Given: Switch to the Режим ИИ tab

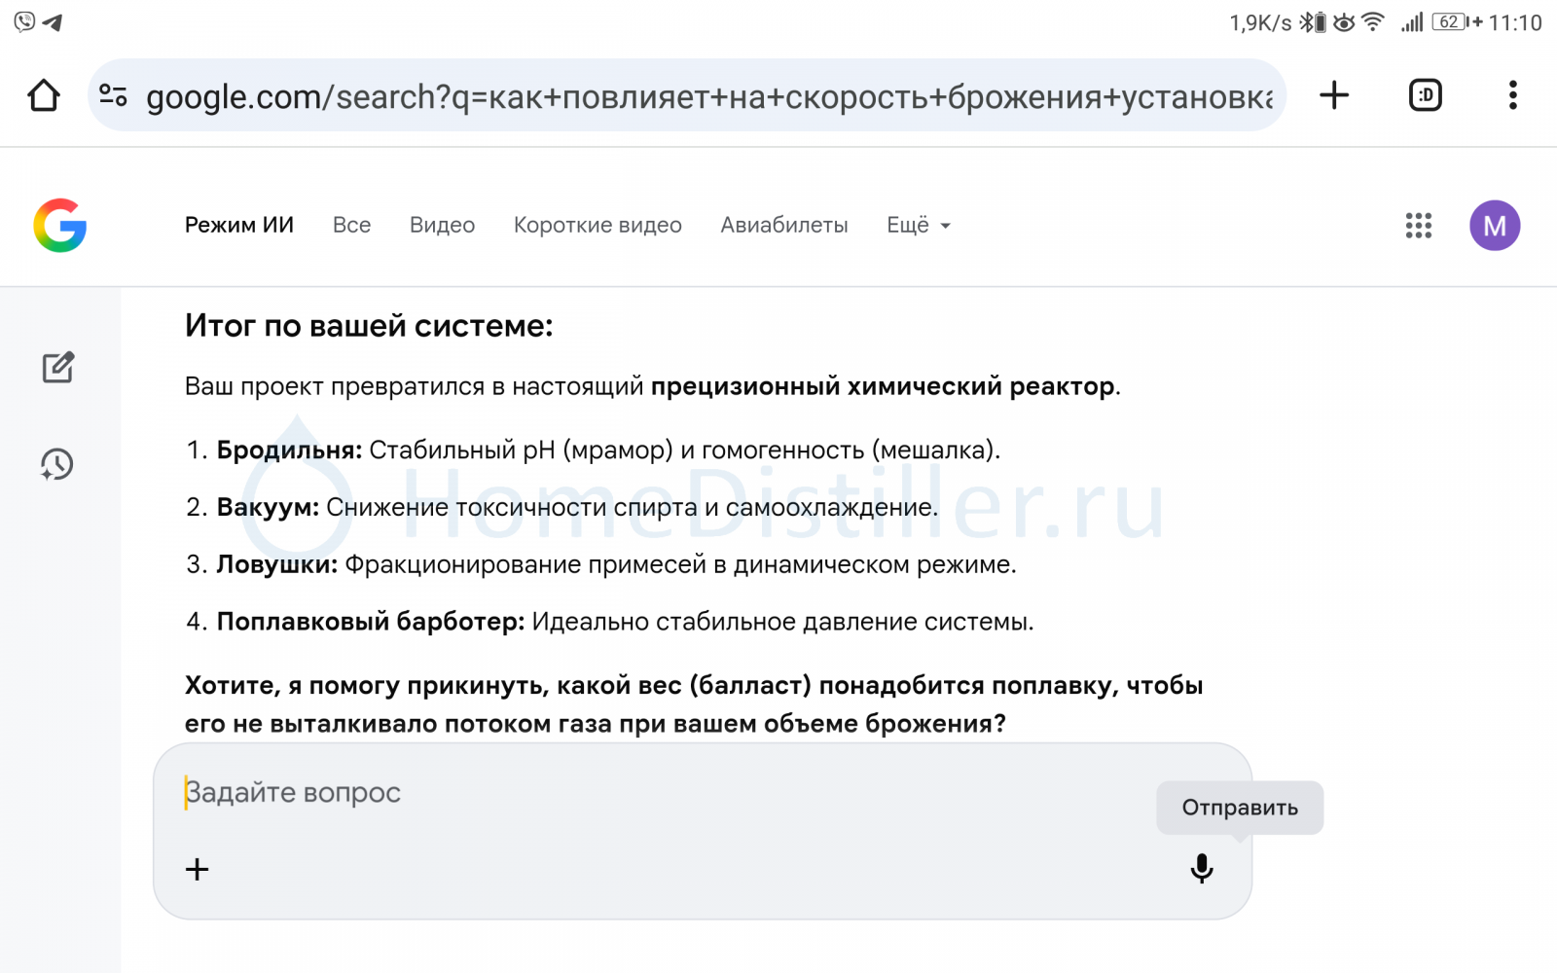Looking at the screenshot, I should tap(239, 226).
